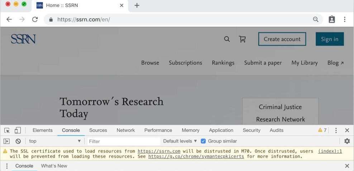
Task: Toggle the Group similar checkbox
Action: pos(203,141)
